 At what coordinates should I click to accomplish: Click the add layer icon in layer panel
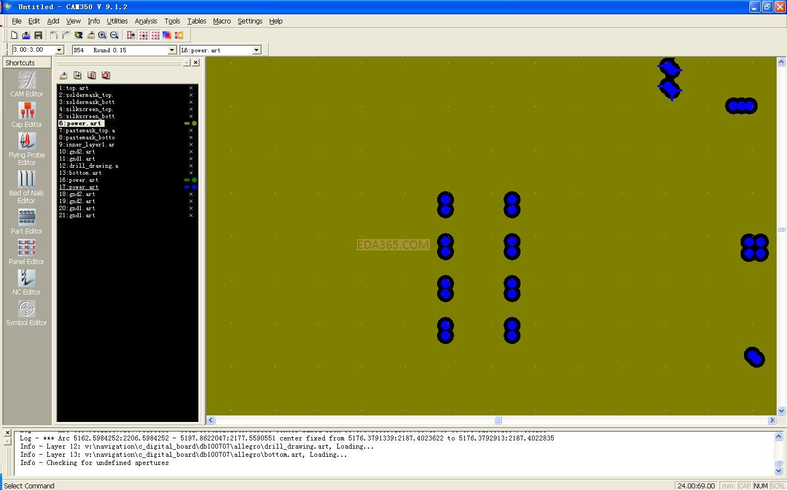77,75
